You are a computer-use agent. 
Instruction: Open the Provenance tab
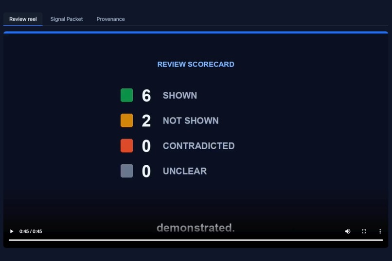click(110, 19)
